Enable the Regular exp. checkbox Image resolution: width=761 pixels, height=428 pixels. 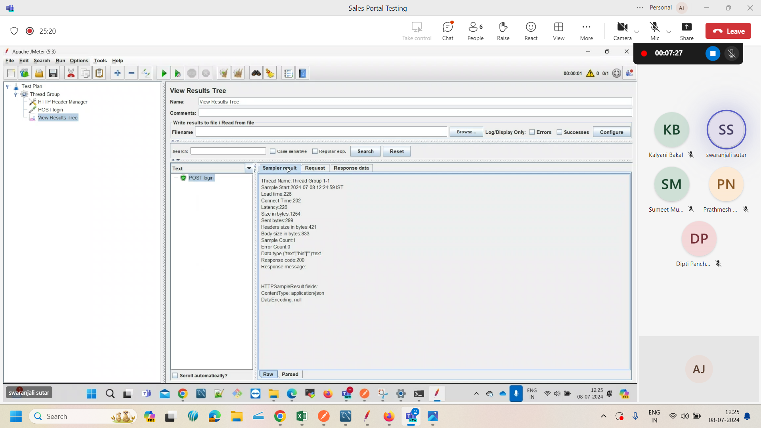pos(315,151)
